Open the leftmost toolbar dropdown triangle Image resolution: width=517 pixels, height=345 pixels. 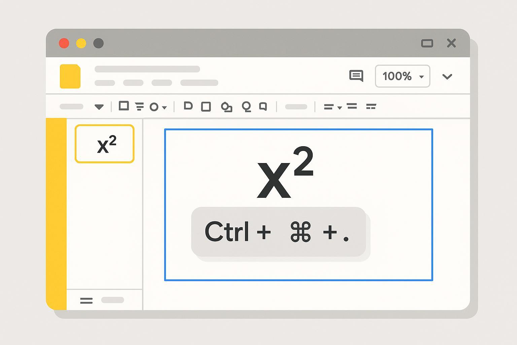[x=99, y=107]
